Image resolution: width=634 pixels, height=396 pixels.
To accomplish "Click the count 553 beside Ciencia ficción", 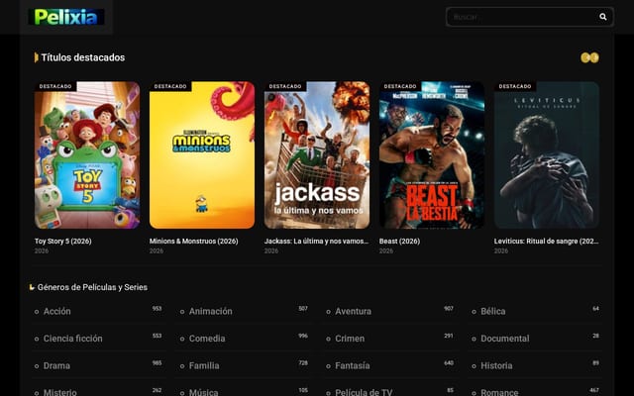I will pyautogui.click(x=157, y=336).
